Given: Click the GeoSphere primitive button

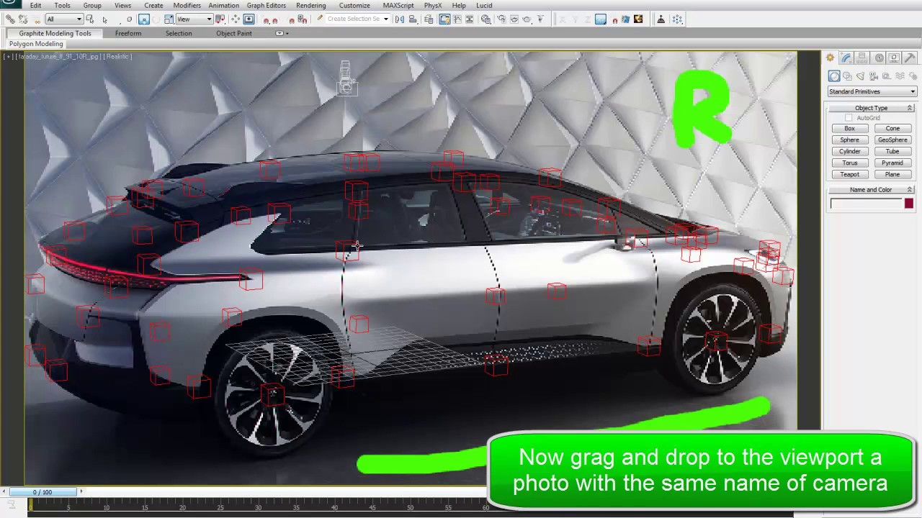Looking at the screenshot, I should point(892,140).
